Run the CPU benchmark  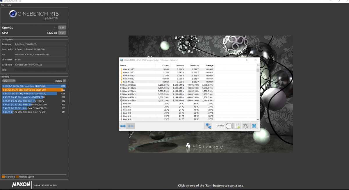pos(62,33)
